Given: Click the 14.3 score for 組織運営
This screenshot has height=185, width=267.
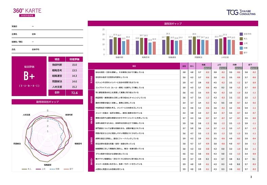Looking at the screenshot, I should pos(75,76).
